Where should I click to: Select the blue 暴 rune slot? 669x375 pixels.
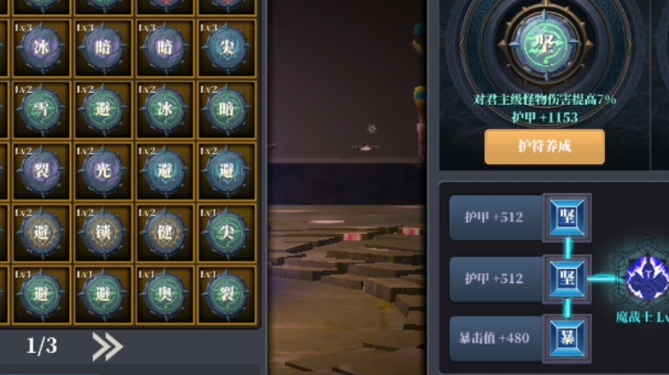pos(567,339)
